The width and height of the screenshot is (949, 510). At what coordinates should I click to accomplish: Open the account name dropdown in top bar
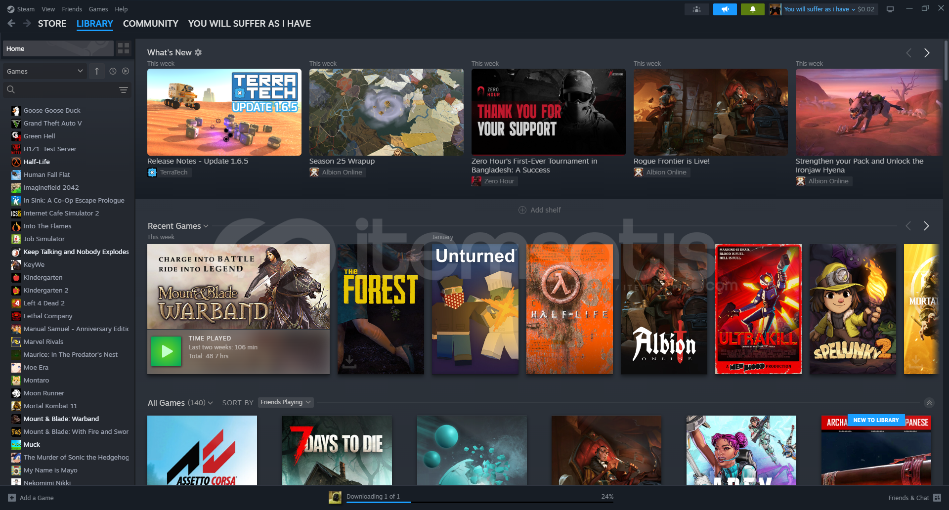coord(820,9)
